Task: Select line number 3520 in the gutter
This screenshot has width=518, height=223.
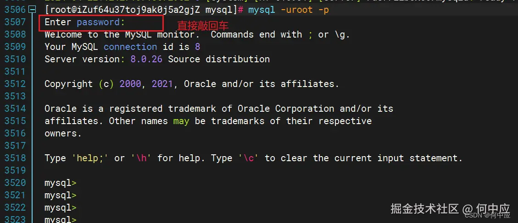Action: pos(15,183)
